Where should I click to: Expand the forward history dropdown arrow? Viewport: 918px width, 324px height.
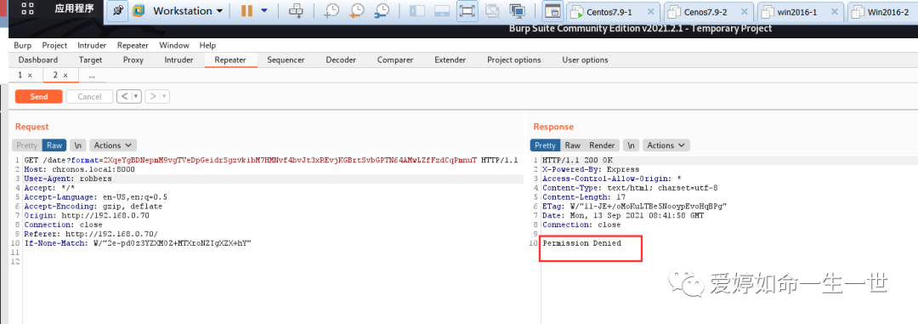165,97
